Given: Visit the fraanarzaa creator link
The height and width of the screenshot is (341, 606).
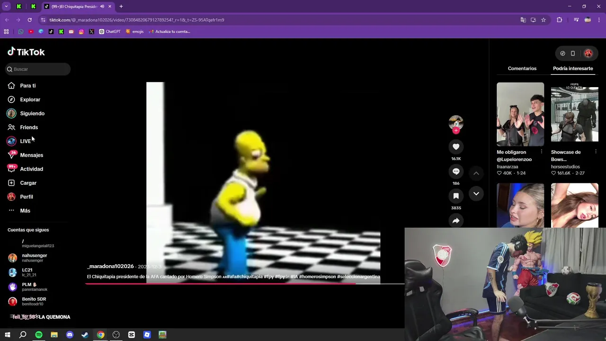Looking at the screenshot, I should 507,167.
